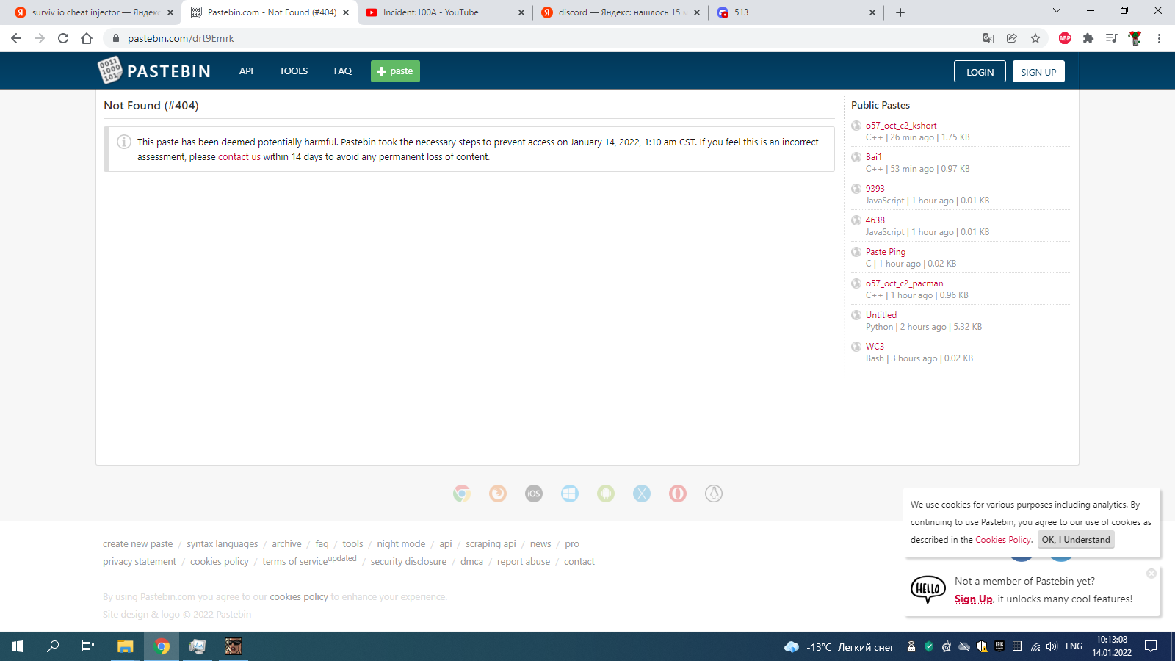The width and height of the screenshot is (1175, 661).
Task: Click inside the browser address bar
Action: 294,37
